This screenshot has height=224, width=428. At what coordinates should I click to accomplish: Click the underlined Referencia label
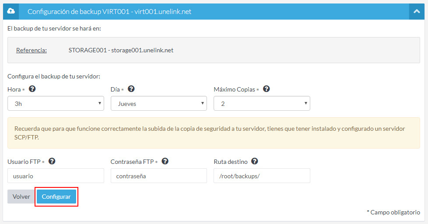pyautogui.click(x=32, y=50)
